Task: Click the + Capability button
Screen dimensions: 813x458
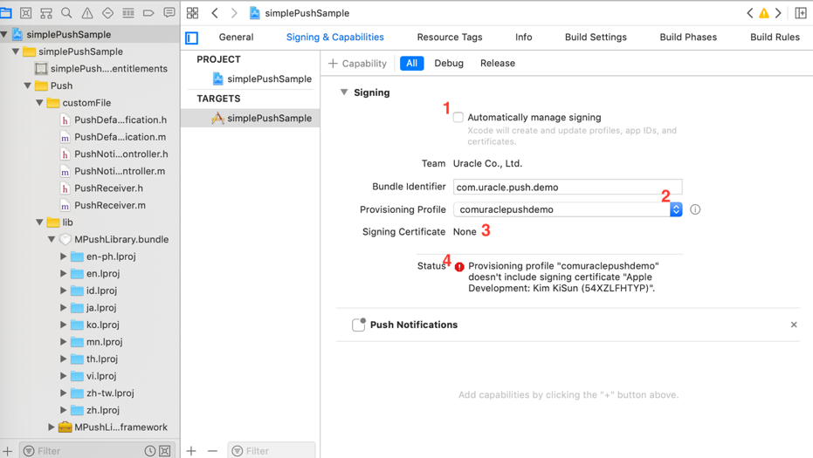Action: coord(358,63)
